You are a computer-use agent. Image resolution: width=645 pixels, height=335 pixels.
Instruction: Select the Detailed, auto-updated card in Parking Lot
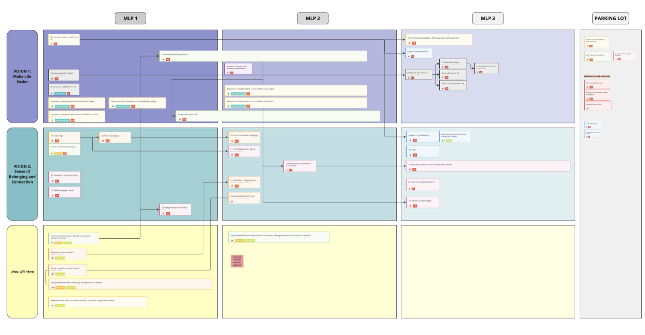point(597,56)
